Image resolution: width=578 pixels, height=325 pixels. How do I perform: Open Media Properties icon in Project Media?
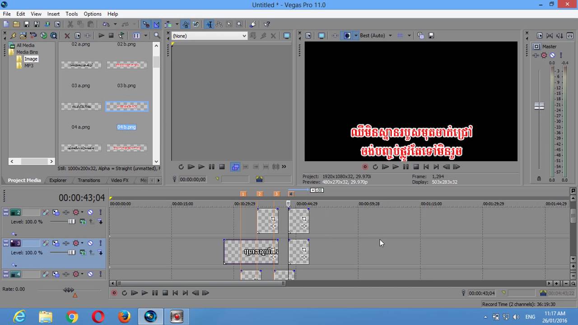click(78, 36)
